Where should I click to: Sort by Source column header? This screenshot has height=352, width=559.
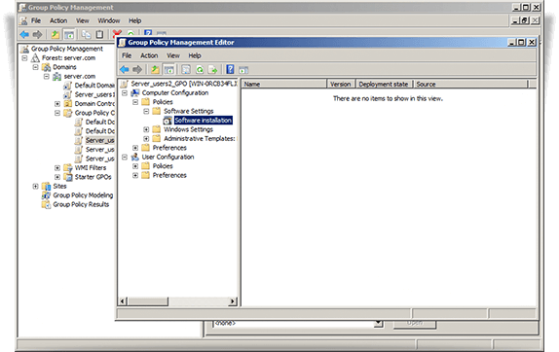470,84
